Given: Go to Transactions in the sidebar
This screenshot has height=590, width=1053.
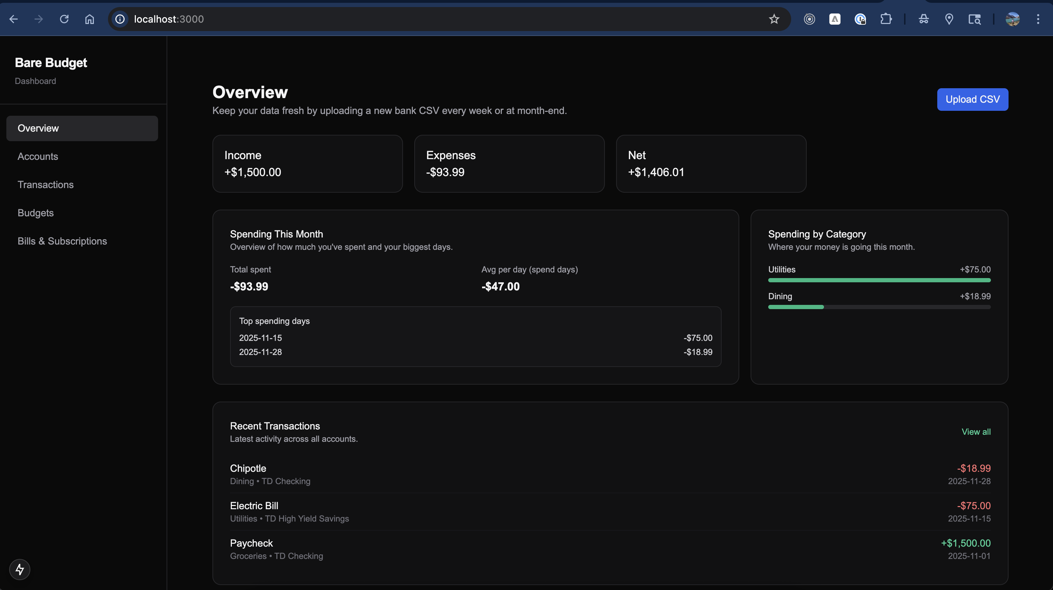Looking at the screenshot, I should click(x=46, y=185).
